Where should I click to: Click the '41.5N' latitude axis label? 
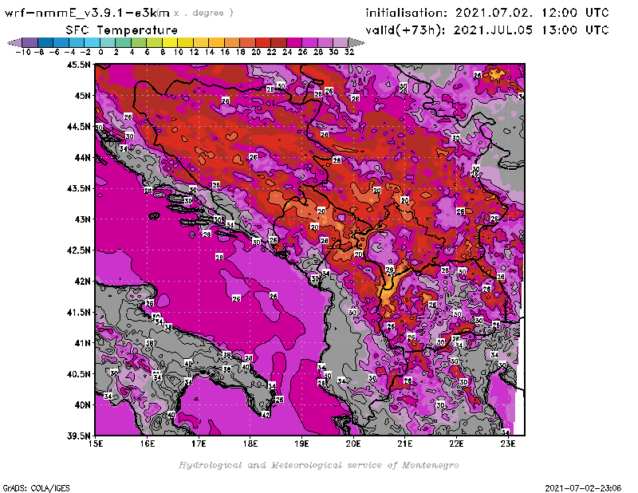coord(78,312)
